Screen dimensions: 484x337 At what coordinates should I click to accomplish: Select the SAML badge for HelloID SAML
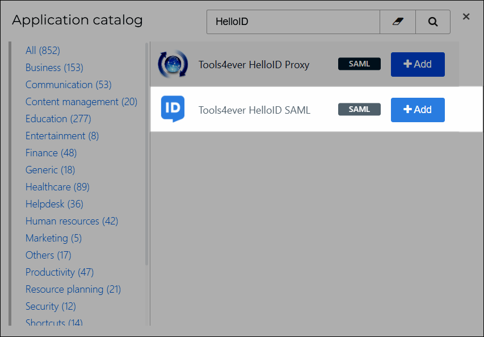coord(359,110)
